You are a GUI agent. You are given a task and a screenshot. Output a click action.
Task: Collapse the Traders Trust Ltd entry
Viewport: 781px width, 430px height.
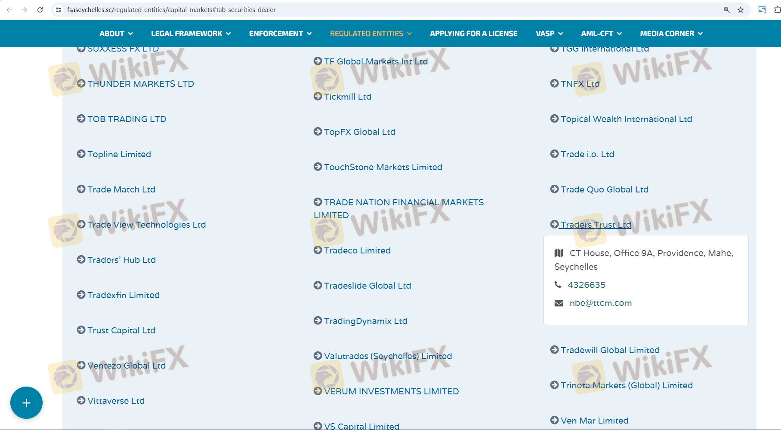click(x=596, y=225)
